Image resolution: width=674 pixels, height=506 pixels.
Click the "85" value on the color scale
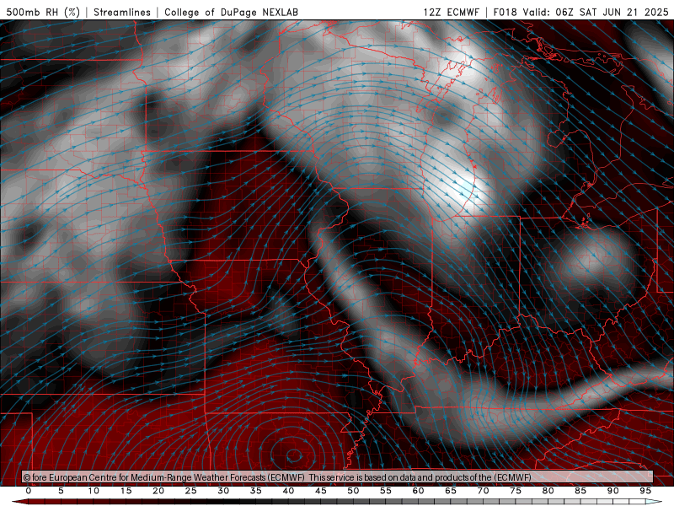[580, 491]
